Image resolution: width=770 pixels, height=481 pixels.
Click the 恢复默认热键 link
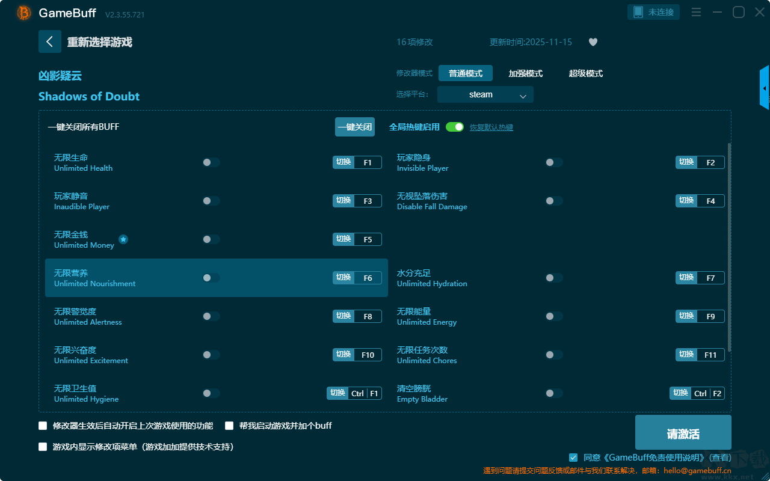(491, 127)
